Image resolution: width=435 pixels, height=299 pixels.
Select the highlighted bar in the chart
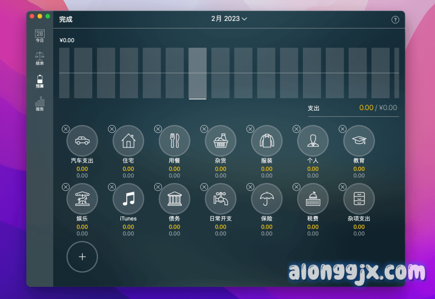click(198, 73)
